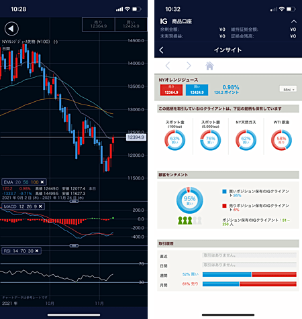The image size is (302, 319).
Task: Grab the resize handle between chart and MACD
Action: [74, 201]
